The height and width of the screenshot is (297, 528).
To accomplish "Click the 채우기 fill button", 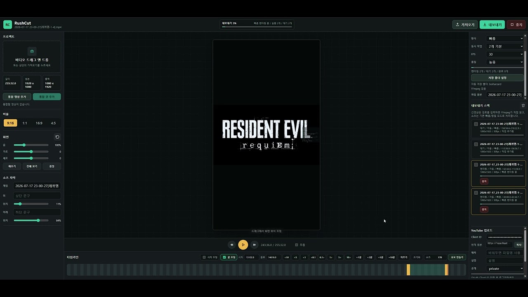I will [12, 166].
